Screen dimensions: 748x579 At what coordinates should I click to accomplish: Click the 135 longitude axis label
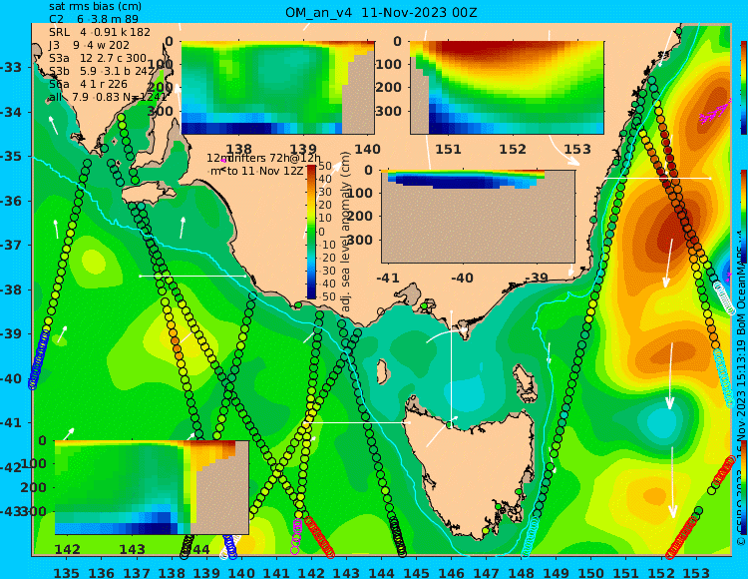[x=66, y=572]
